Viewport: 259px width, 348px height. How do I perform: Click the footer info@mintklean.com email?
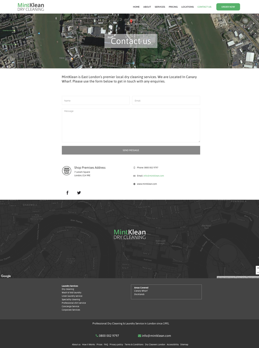[x=156, y=335]
